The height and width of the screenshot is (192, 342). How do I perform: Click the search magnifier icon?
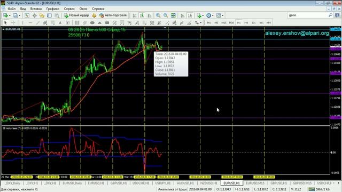click(x=330, y=15)
